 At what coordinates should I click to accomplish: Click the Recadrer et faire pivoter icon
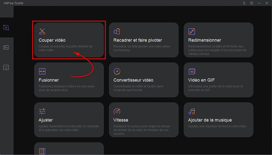(117, 32)
